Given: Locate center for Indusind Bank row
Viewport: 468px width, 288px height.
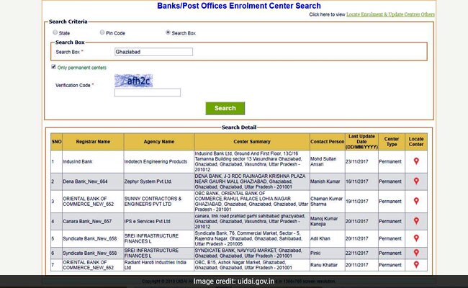Looking at the screenshot, I should coord(416,161).
